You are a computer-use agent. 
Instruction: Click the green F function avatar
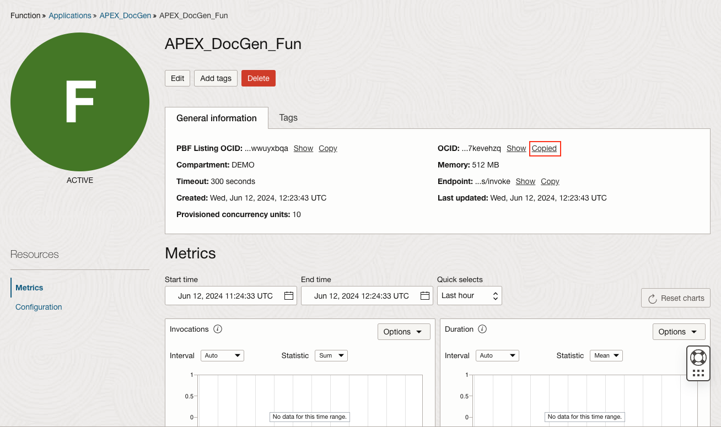point(80,102)
